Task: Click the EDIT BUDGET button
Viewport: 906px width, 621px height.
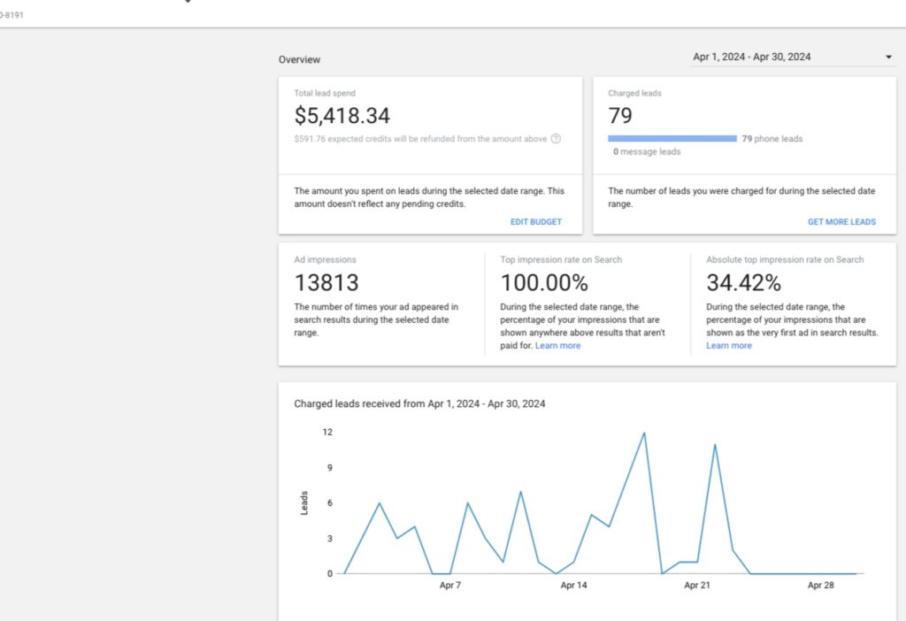Action: pos(535,222)
